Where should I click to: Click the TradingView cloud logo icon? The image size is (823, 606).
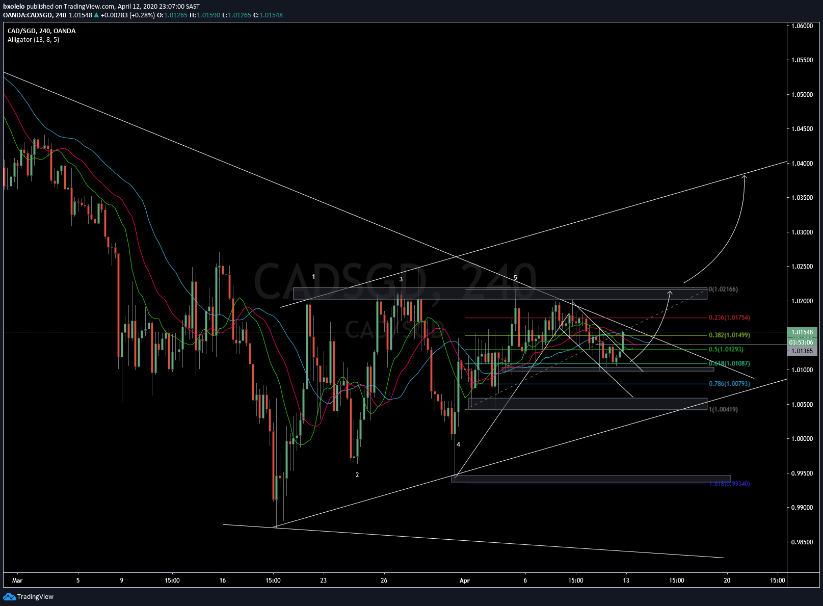click(x=9, y=596)
